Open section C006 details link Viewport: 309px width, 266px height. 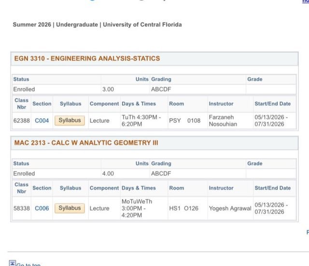[42, 208]
